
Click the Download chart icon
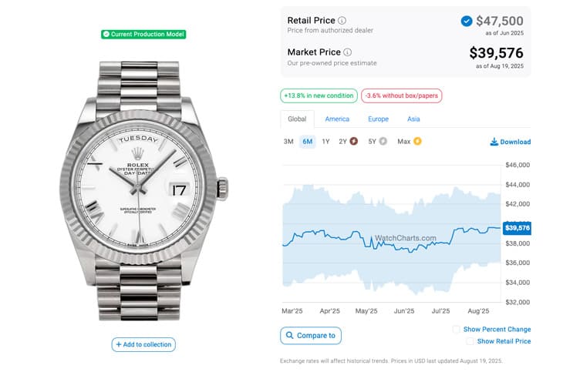[x=494, y=142]
